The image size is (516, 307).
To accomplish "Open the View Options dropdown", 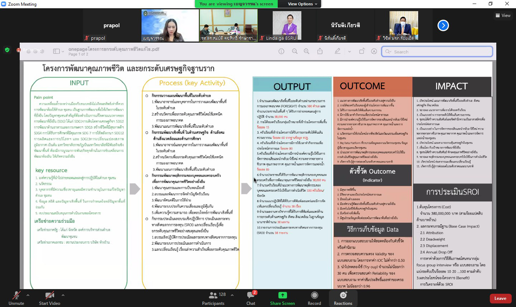I will coord(302,4).
